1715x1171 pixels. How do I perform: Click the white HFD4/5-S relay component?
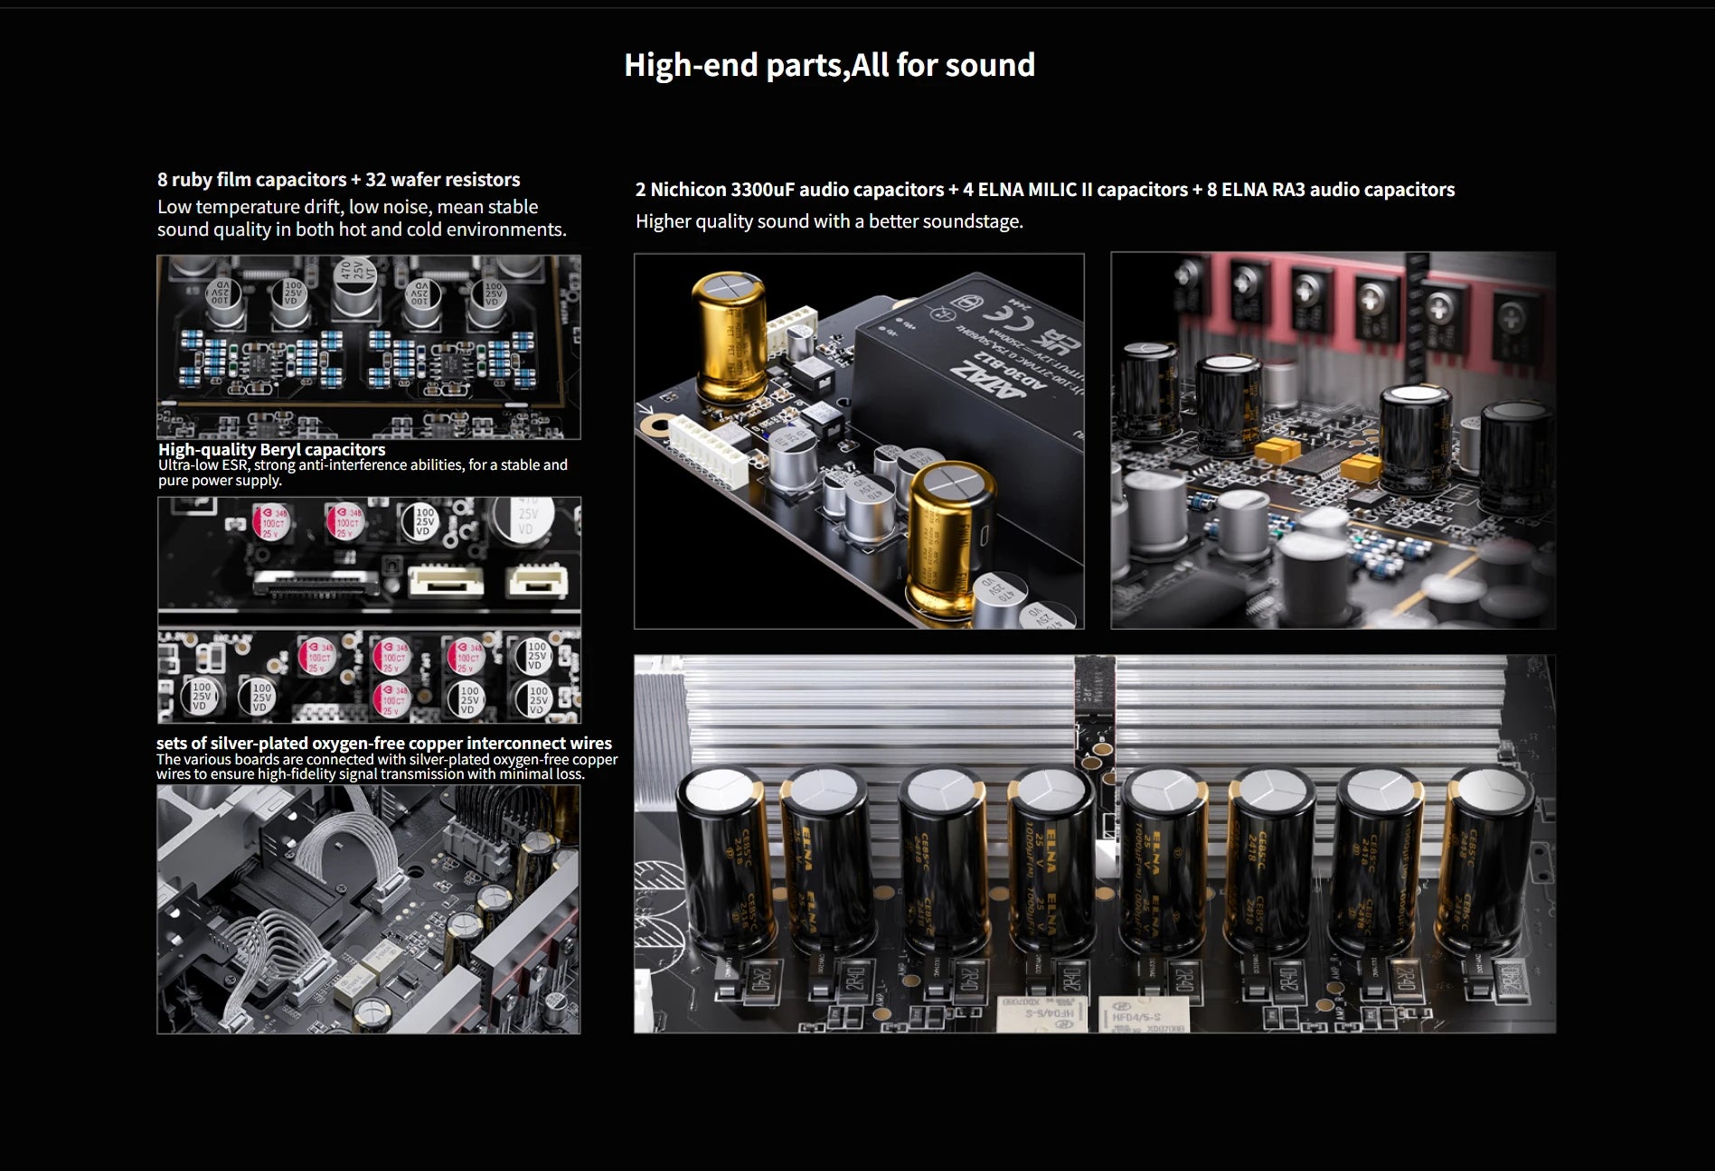pos(1130,1016)
